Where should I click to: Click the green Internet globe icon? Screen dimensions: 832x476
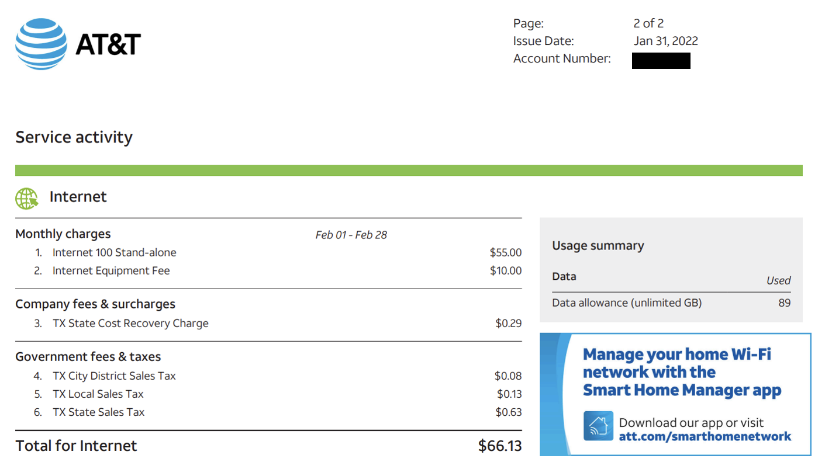tap(26, 199)
